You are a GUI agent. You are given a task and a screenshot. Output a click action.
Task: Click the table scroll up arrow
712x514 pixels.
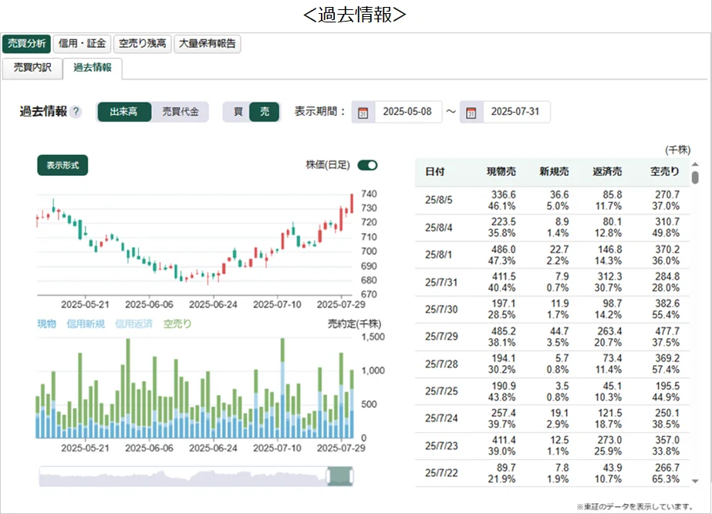pos(695,164)
